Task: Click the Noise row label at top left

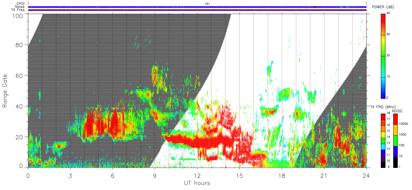Action: pos(20,7)
